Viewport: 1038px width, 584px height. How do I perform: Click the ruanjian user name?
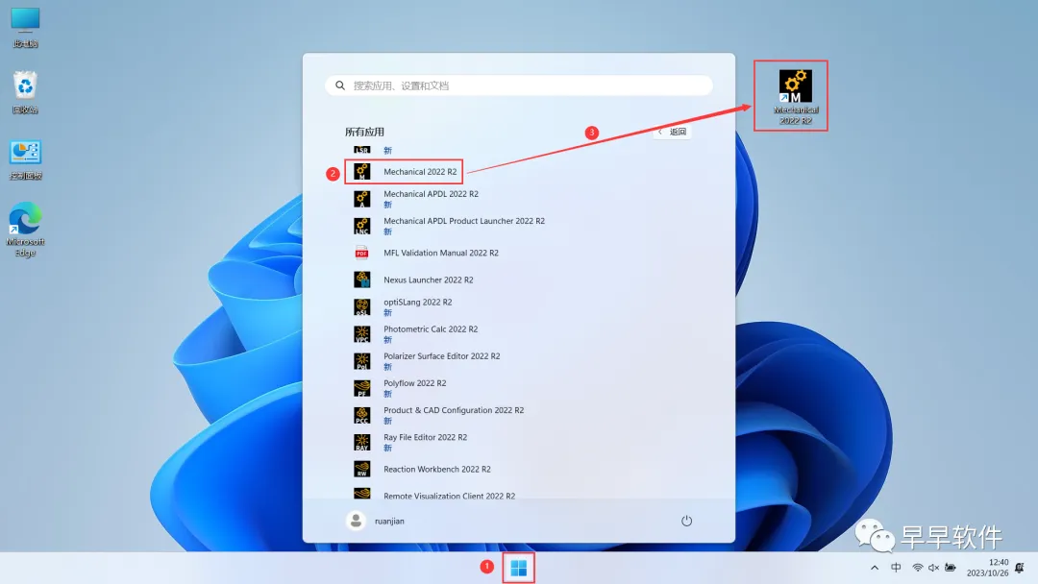tap(389, 522)
